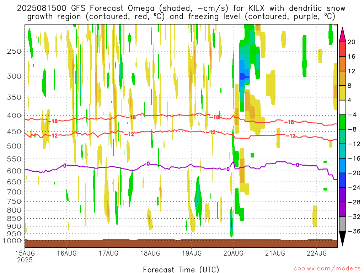364x273 pixels.
Task: Click the black arrow at bottom of colorbar
Action: [342, 239]
